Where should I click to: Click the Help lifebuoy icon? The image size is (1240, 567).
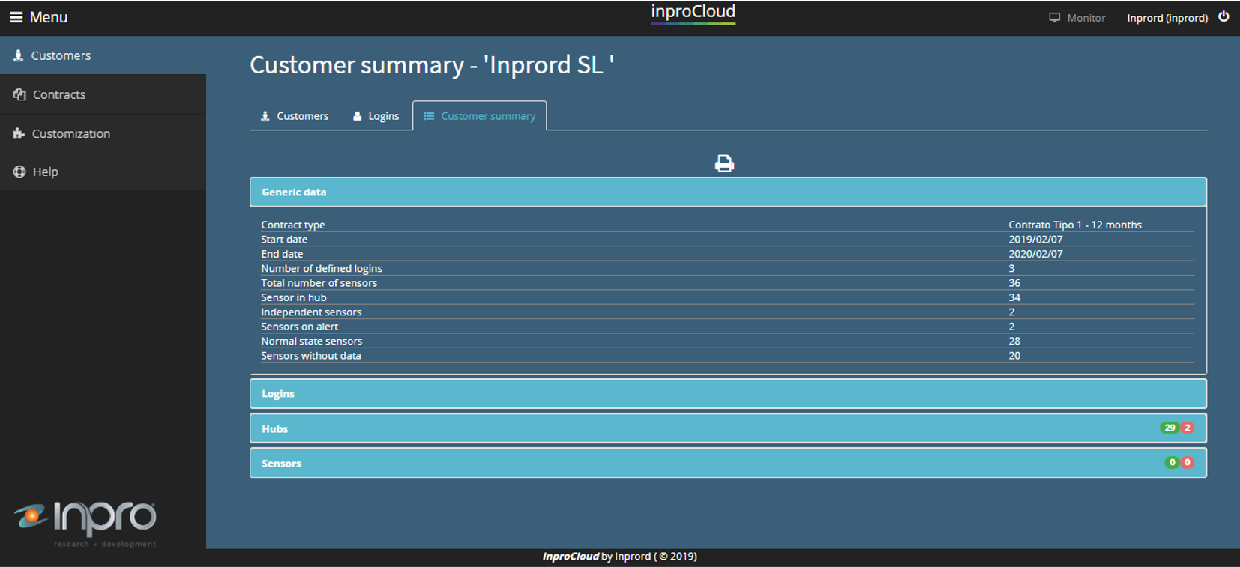coord(19,172)
